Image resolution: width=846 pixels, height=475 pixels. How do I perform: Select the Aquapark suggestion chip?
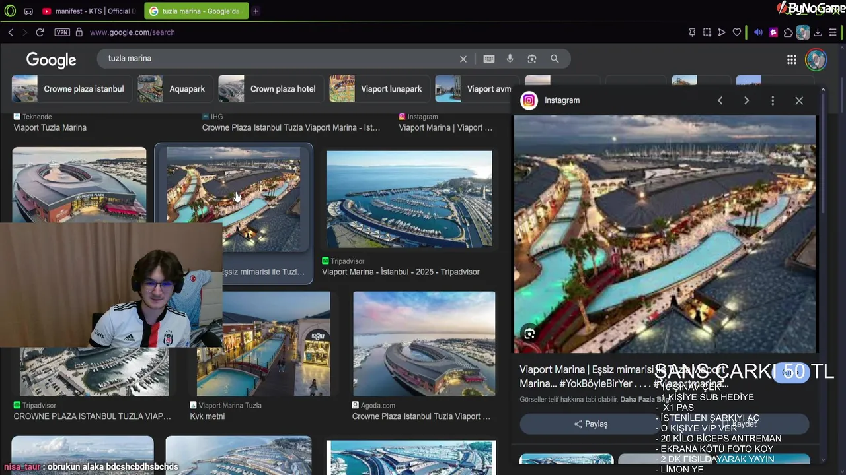pyautogui.click(x=174, y=89)
